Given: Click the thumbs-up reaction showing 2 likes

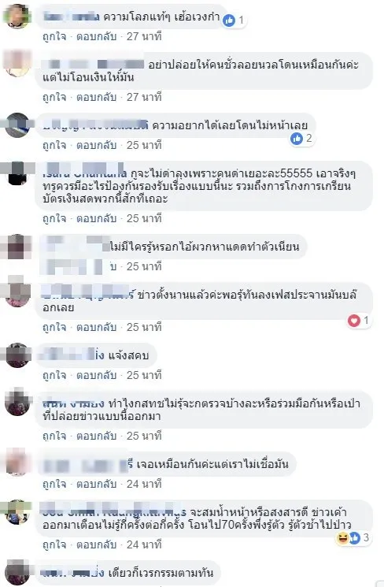Looking at the screenshot, I should click(x=297, y=139).
